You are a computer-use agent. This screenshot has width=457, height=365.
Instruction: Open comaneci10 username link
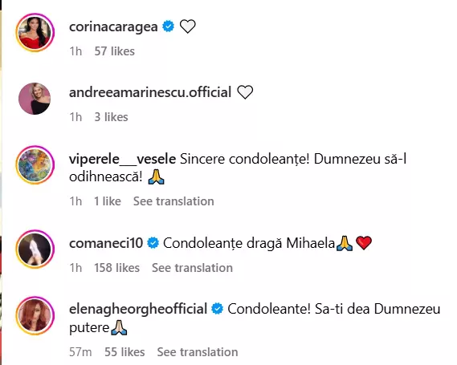coord(106,243)
